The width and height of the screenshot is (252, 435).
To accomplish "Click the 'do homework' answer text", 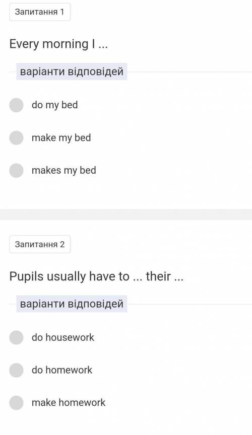I will point(62,370).
